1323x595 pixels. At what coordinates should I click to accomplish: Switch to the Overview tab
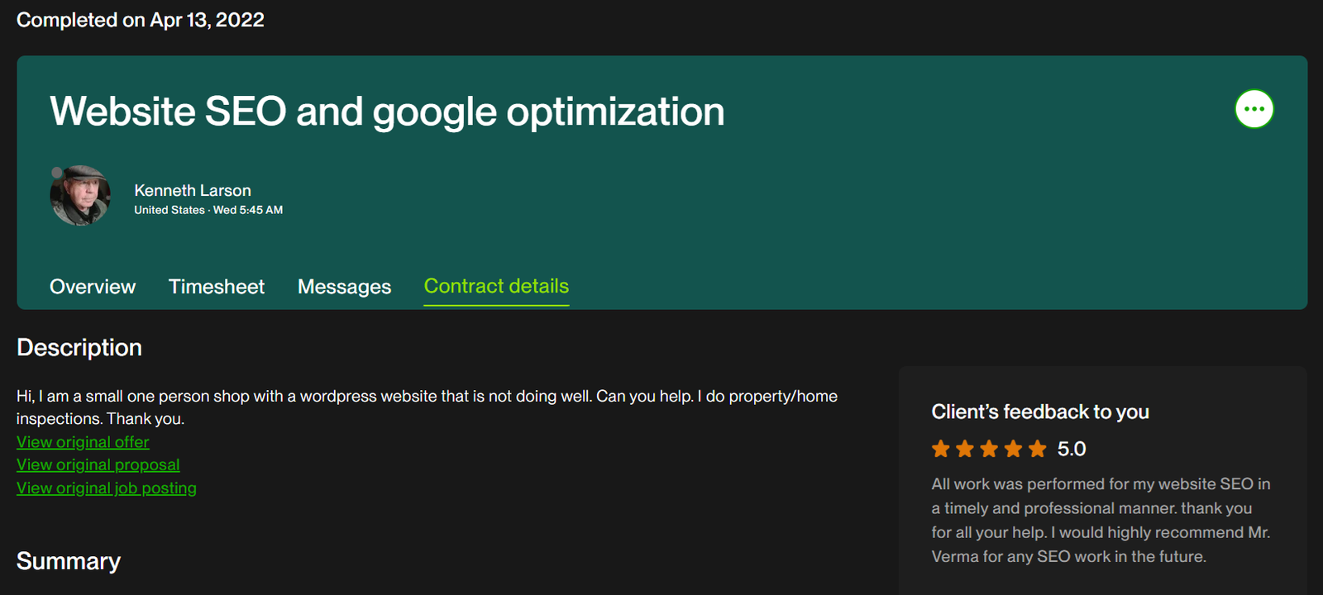pos(93,287)
